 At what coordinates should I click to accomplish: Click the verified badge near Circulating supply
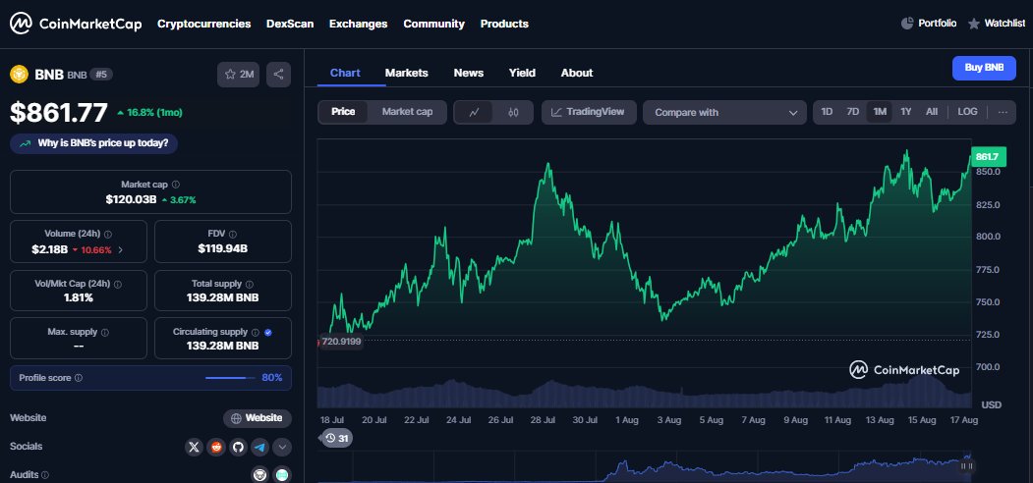[x=267, y=333]
